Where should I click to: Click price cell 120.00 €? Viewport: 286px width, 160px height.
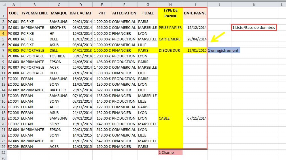tap(102, 79)
